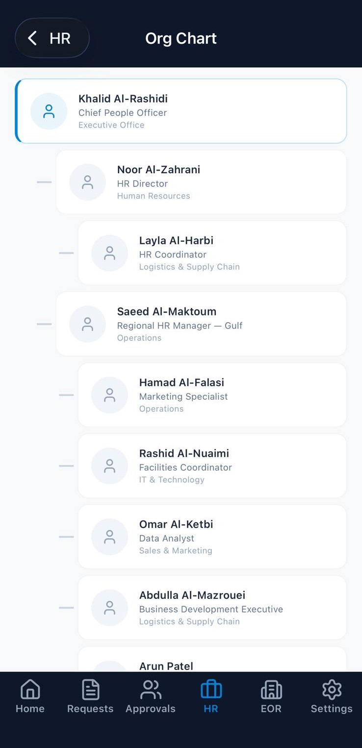The image size is (362, 748).
Task: Open the Settings gear icon
Action: click(x=332, y=690)
